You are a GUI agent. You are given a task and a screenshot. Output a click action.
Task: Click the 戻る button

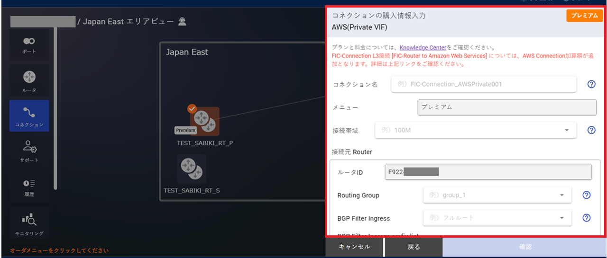414,247
